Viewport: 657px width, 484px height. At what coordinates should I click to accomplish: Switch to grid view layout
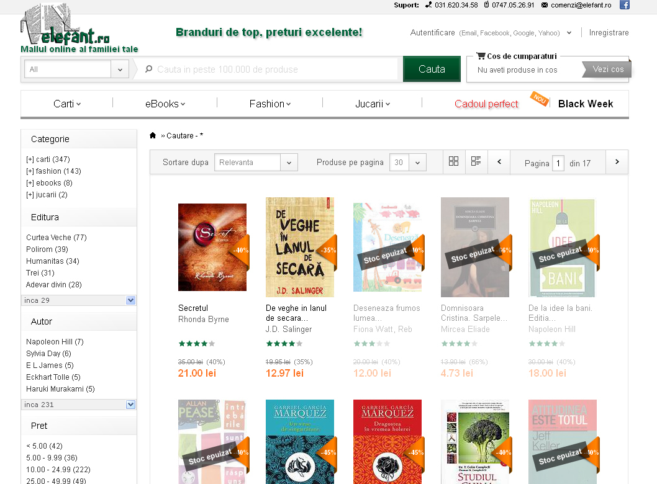[x=453, y=161]
